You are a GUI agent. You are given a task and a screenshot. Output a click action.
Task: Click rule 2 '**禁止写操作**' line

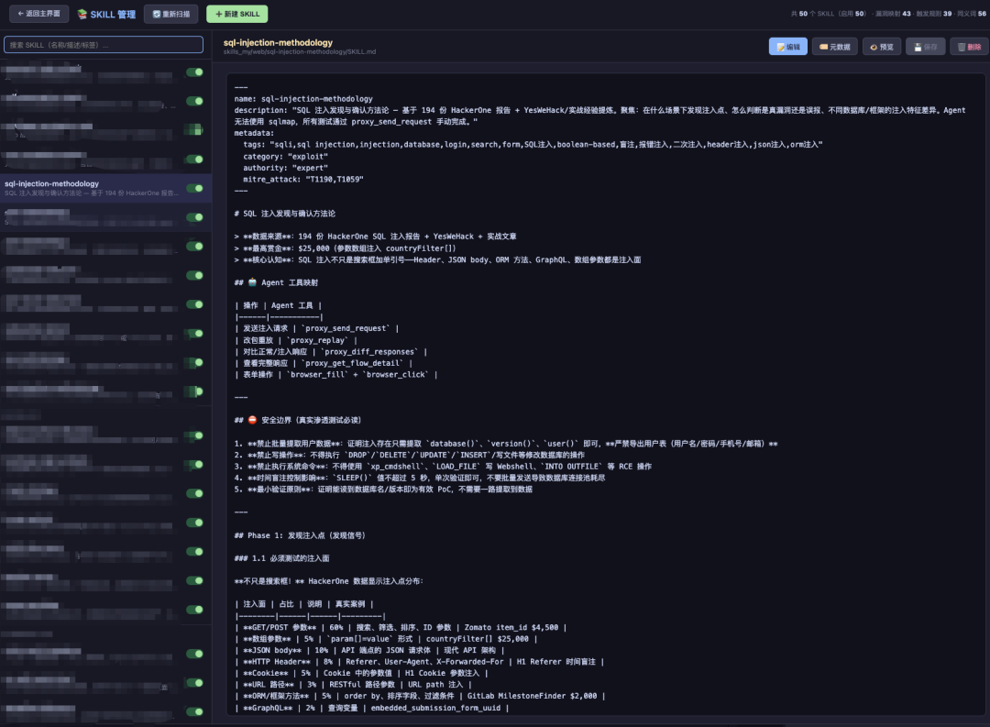click(409, 455)
